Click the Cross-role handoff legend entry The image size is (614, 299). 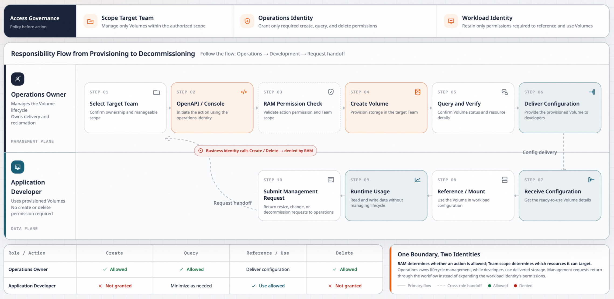click(460, 286)
